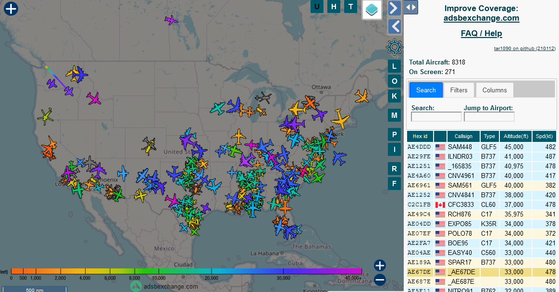Viewport: 559px width, 292px height.
Task: Select the EXPO85 aircraft row
Action: [x=482, y=224]
